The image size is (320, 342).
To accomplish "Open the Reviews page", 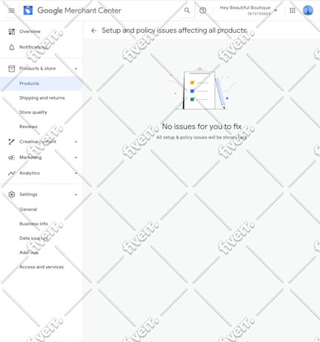I will point(28,127).
